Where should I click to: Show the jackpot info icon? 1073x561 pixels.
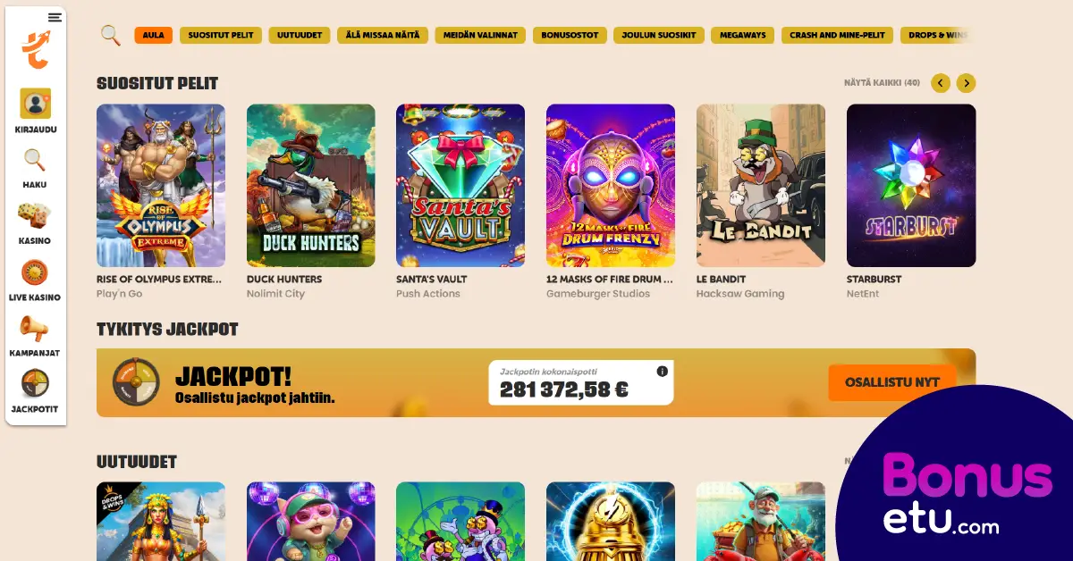coord(663,372)
